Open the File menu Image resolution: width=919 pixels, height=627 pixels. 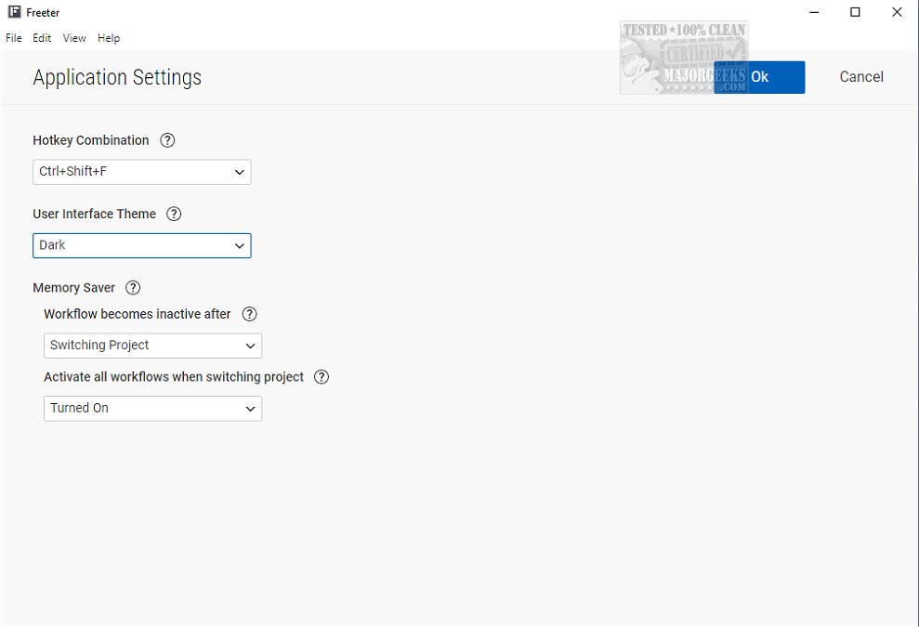[14, 38]
